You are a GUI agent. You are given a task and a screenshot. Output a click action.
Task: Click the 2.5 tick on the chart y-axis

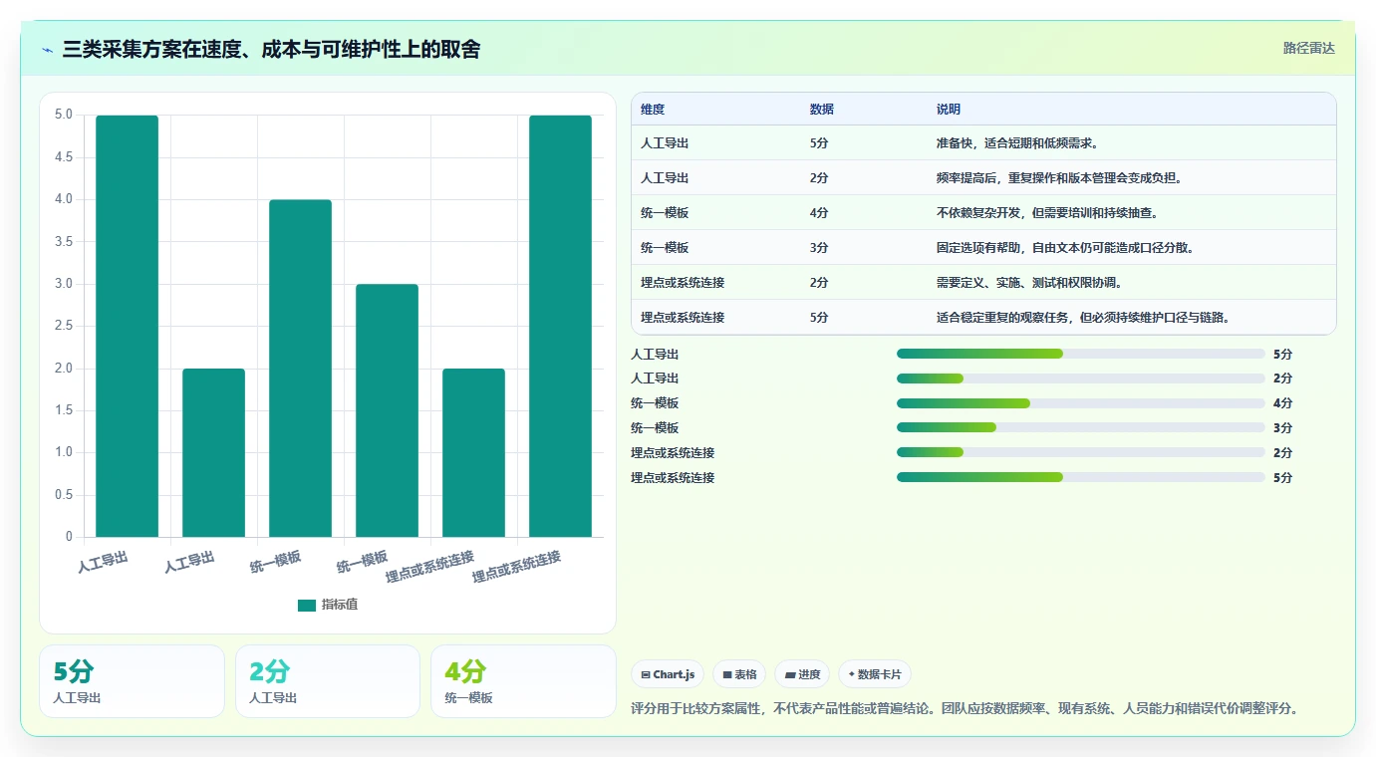64,326
